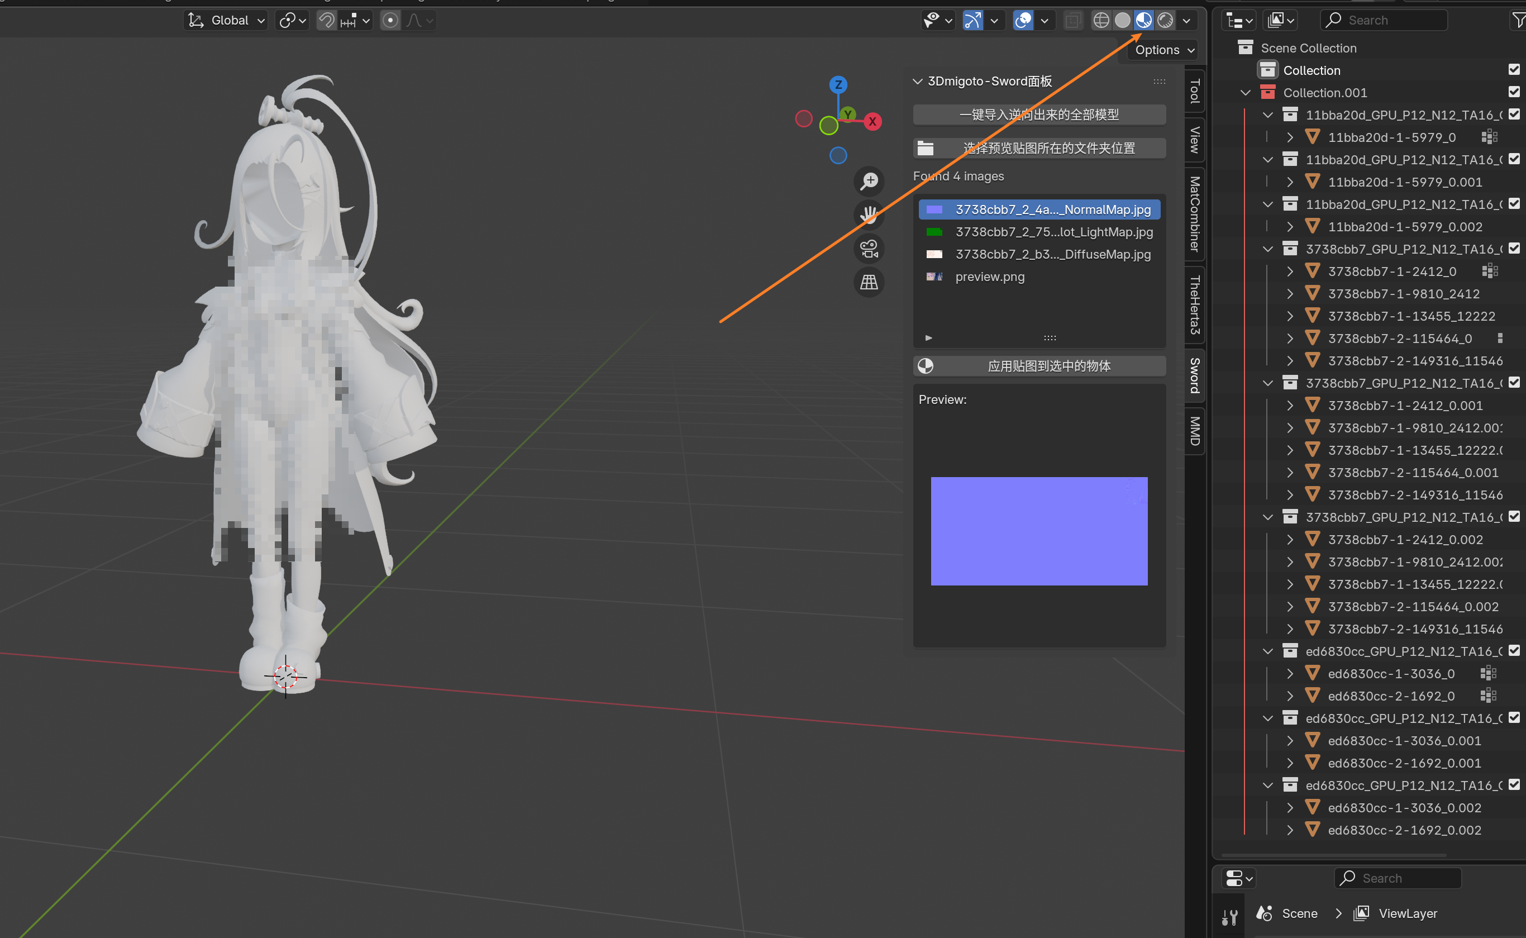Enable rendered viewport shading mode

(1165, 21)
